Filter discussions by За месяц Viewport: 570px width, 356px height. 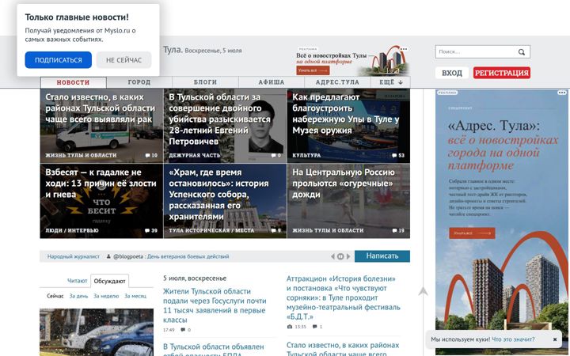135,296
